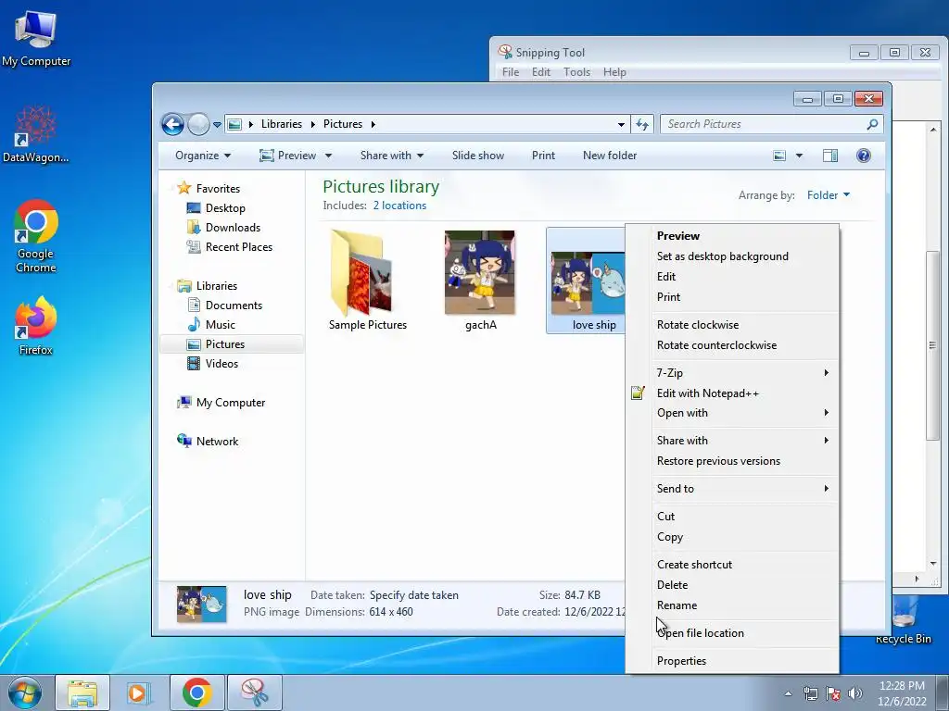The height and width of the screenshot is (711, 949).
Task: Open the 2 locations link
Action: (x=399, y=206)
